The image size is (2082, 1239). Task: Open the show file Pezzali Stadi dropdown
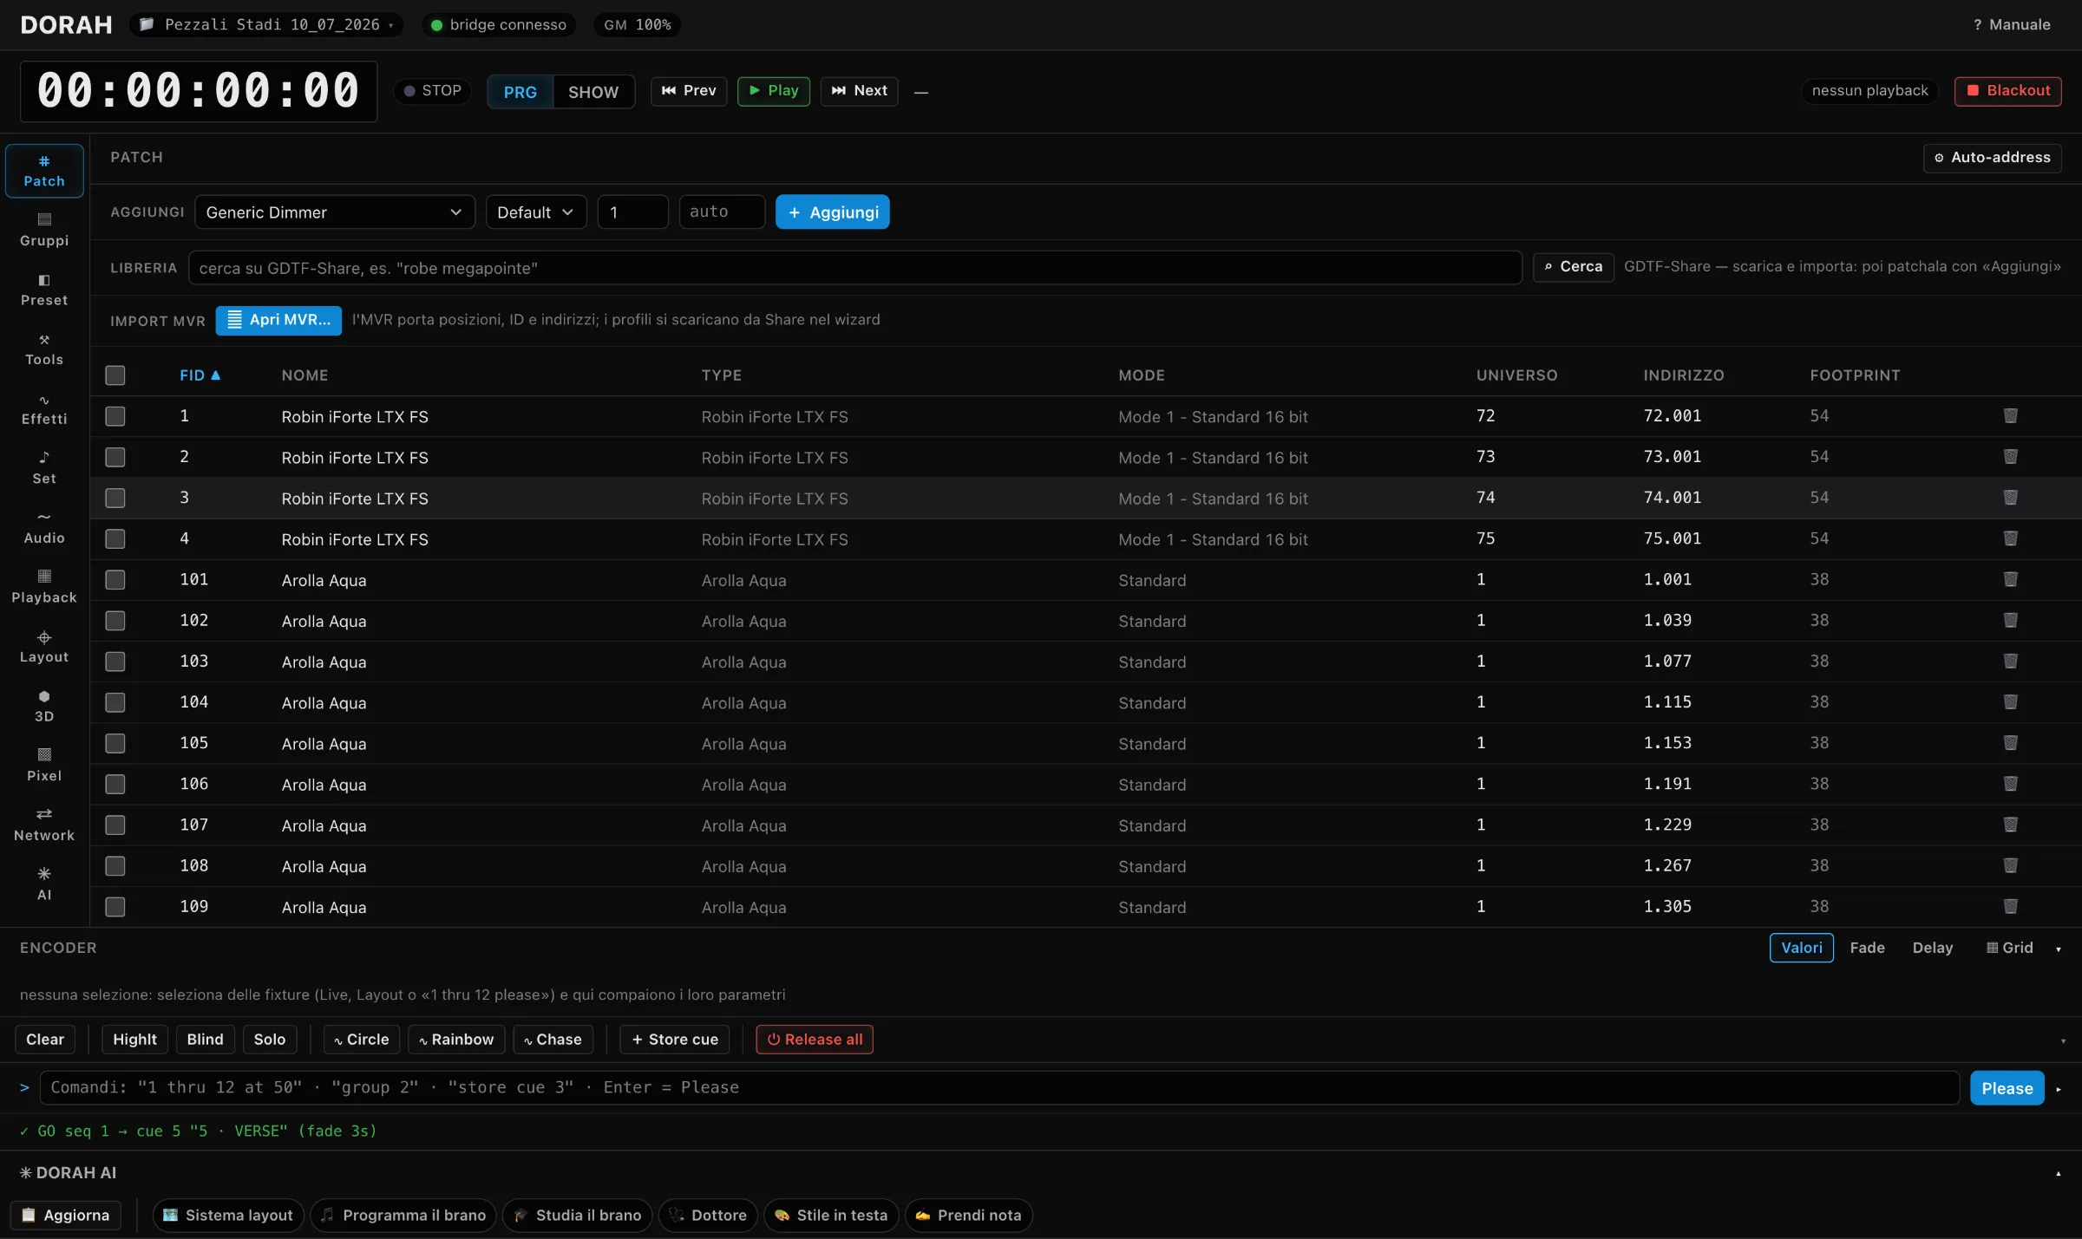click(266, 24)
